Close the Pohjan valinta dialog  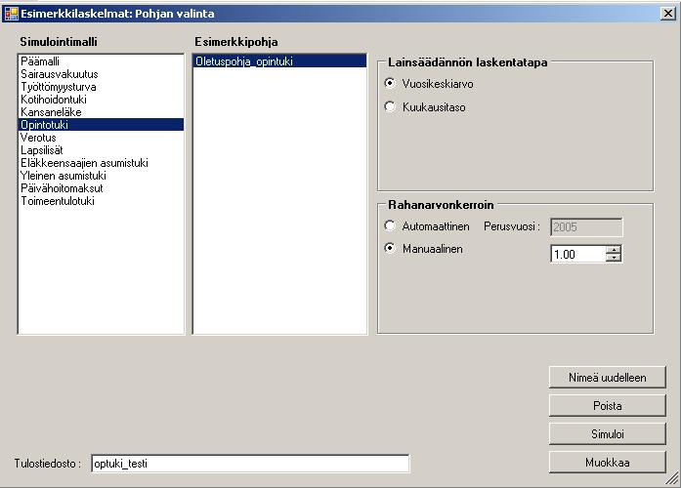pyautogui.click(x=668, y=14)
